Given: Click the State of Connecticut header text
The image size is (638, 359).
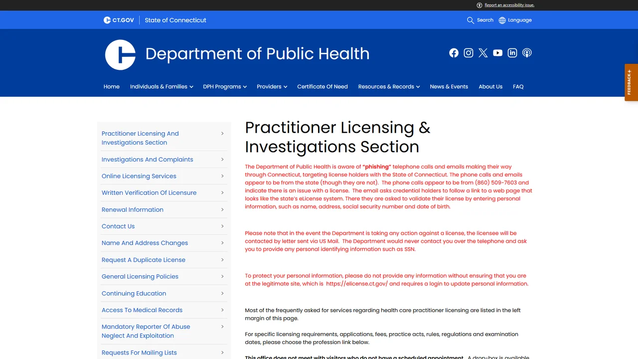Looking at the screenshot, I should pos(175,20).
